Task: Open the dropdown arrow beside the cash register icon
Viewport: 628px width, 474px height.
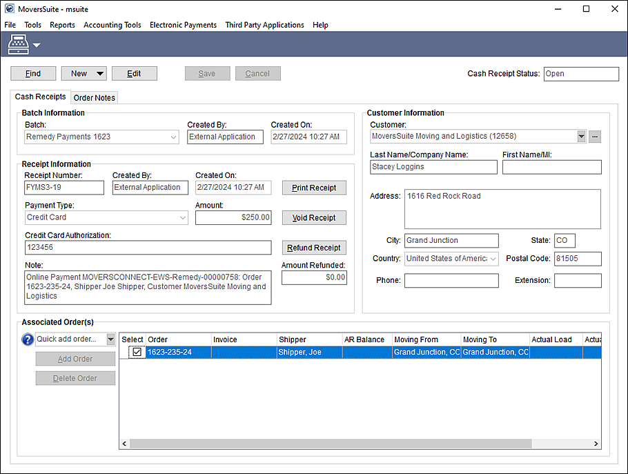Action: click(35, 43)
